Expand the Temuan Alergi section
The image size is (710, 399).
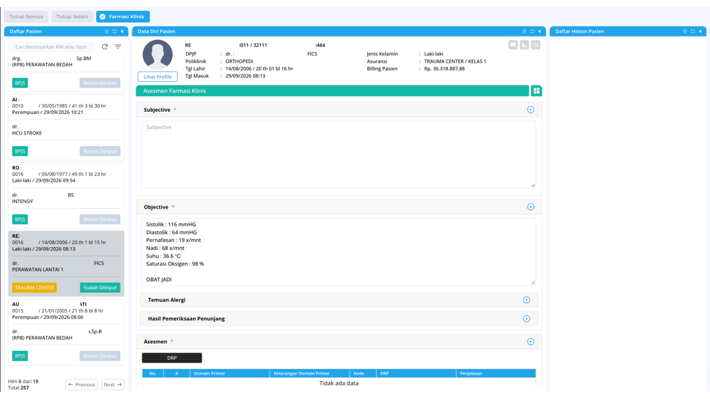click(x=526, y=300)
